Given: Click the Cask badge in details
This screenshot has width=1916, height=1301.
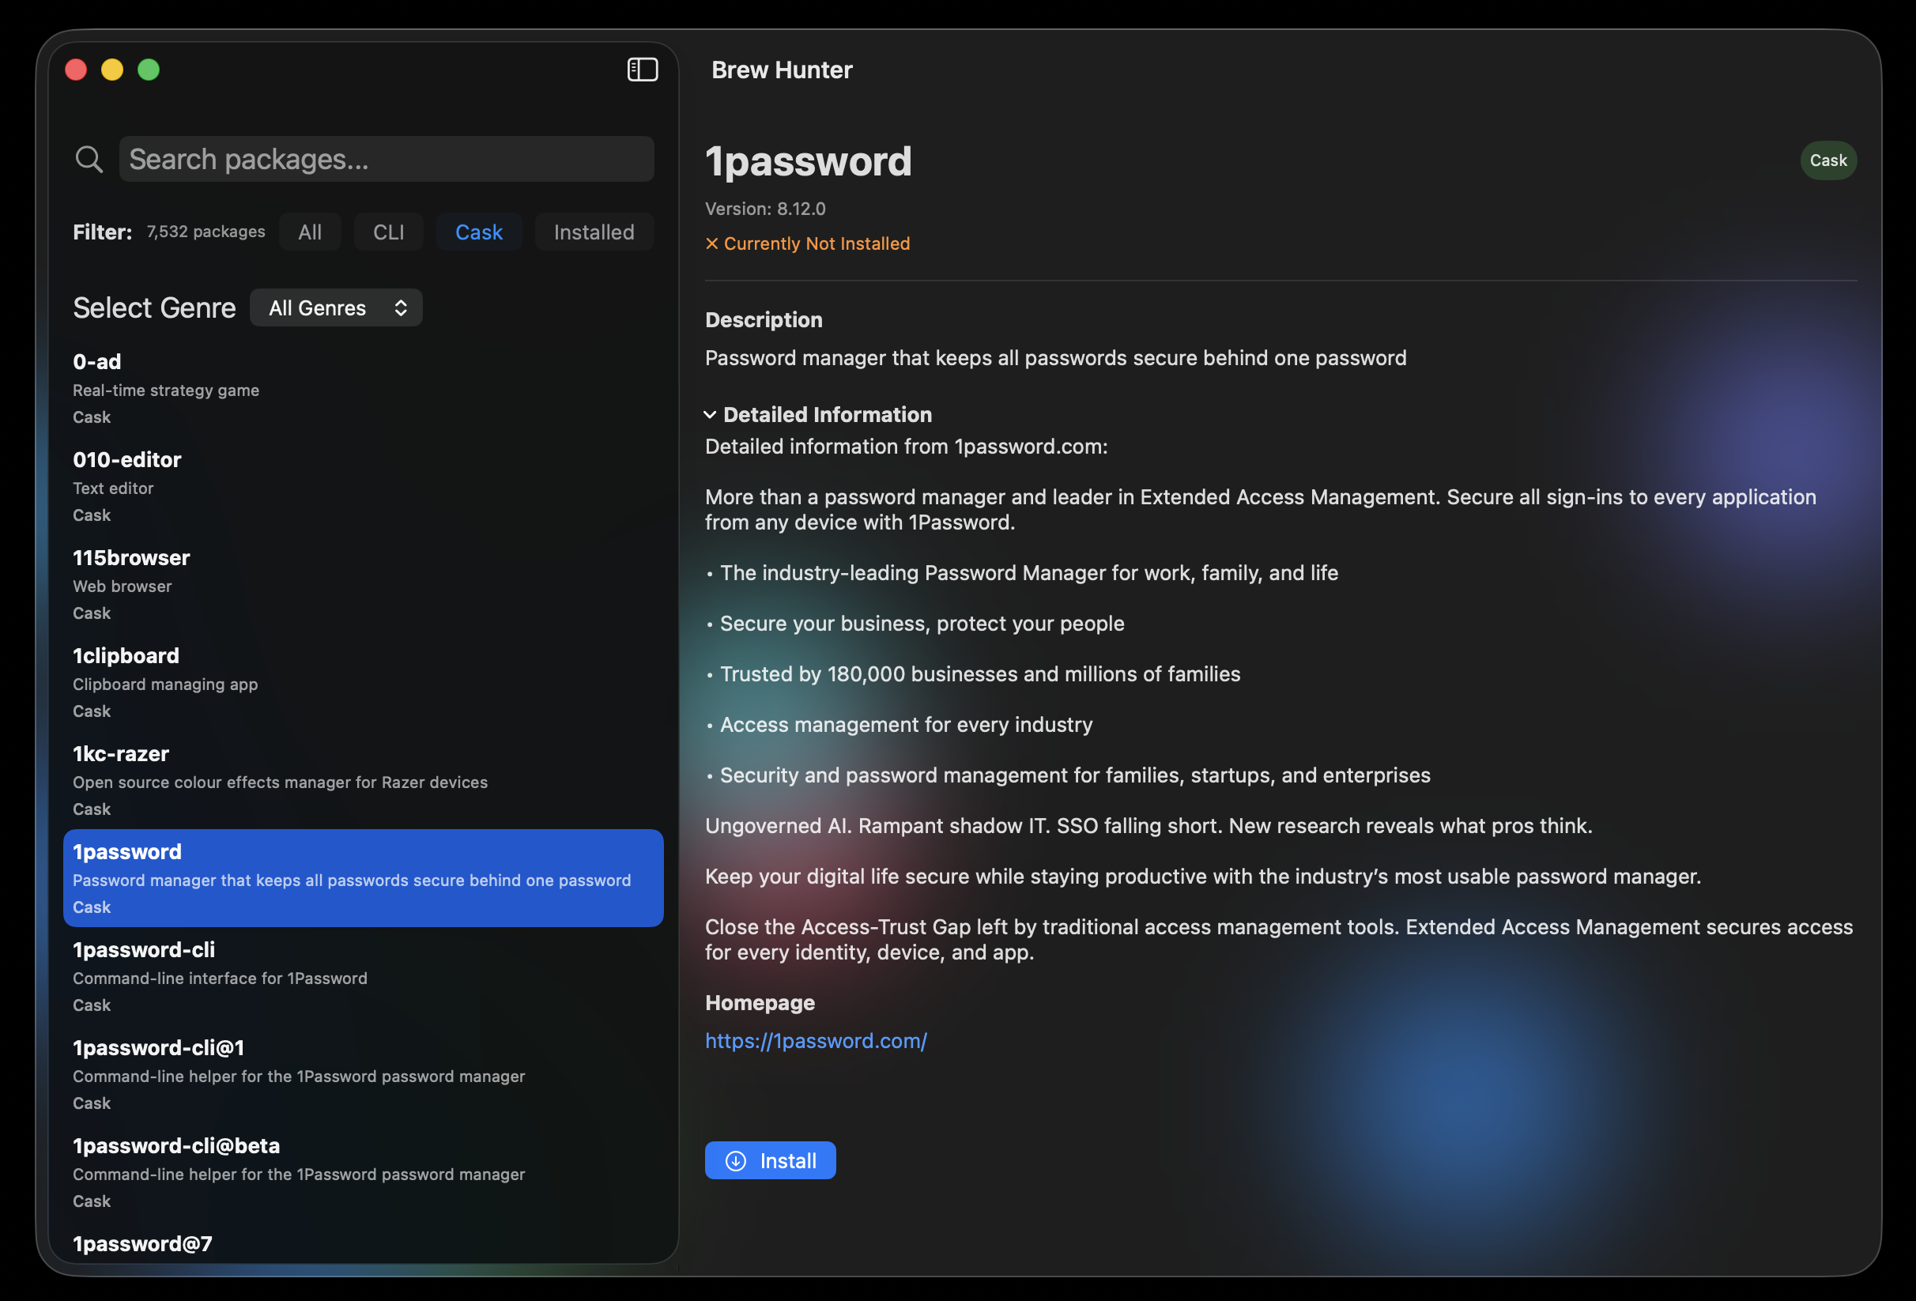Looking at the screenshot, I should pyautogui.click(x=1827, y=160).
